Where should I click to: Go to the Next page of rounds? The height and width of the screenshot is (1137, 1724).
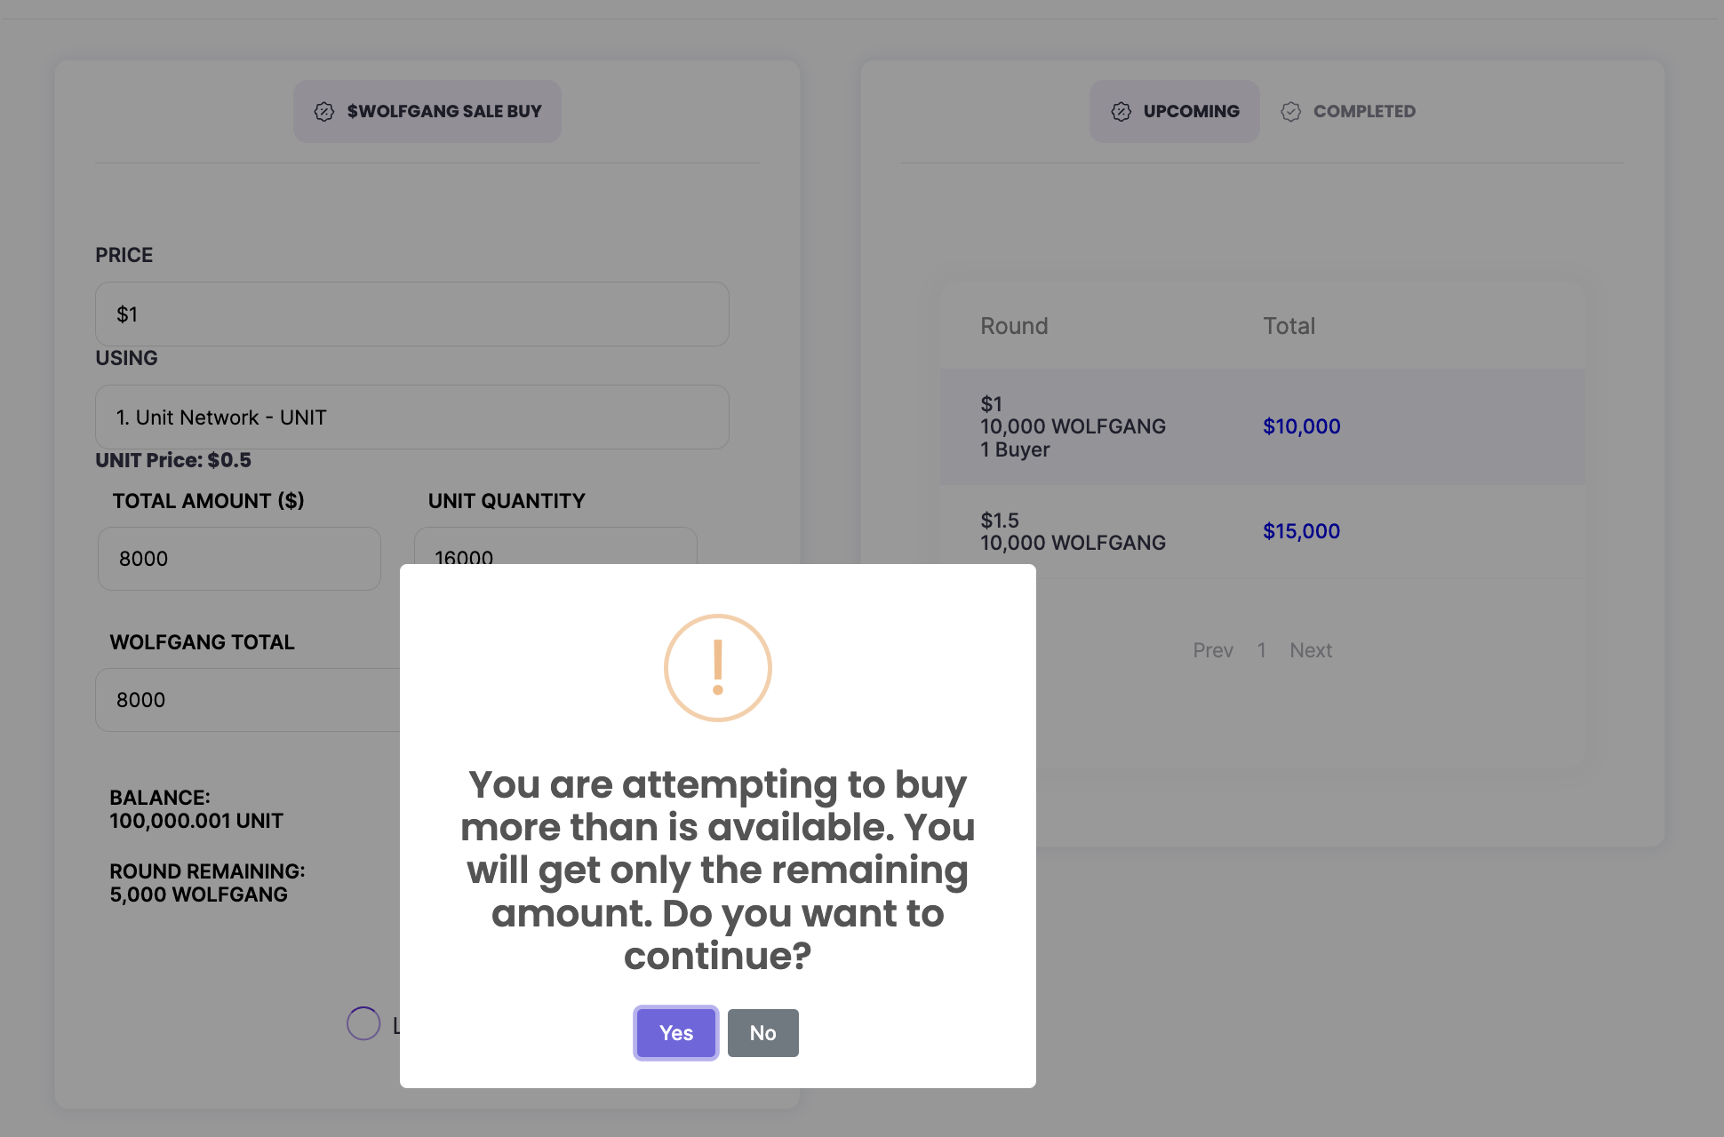point(1310,650)
